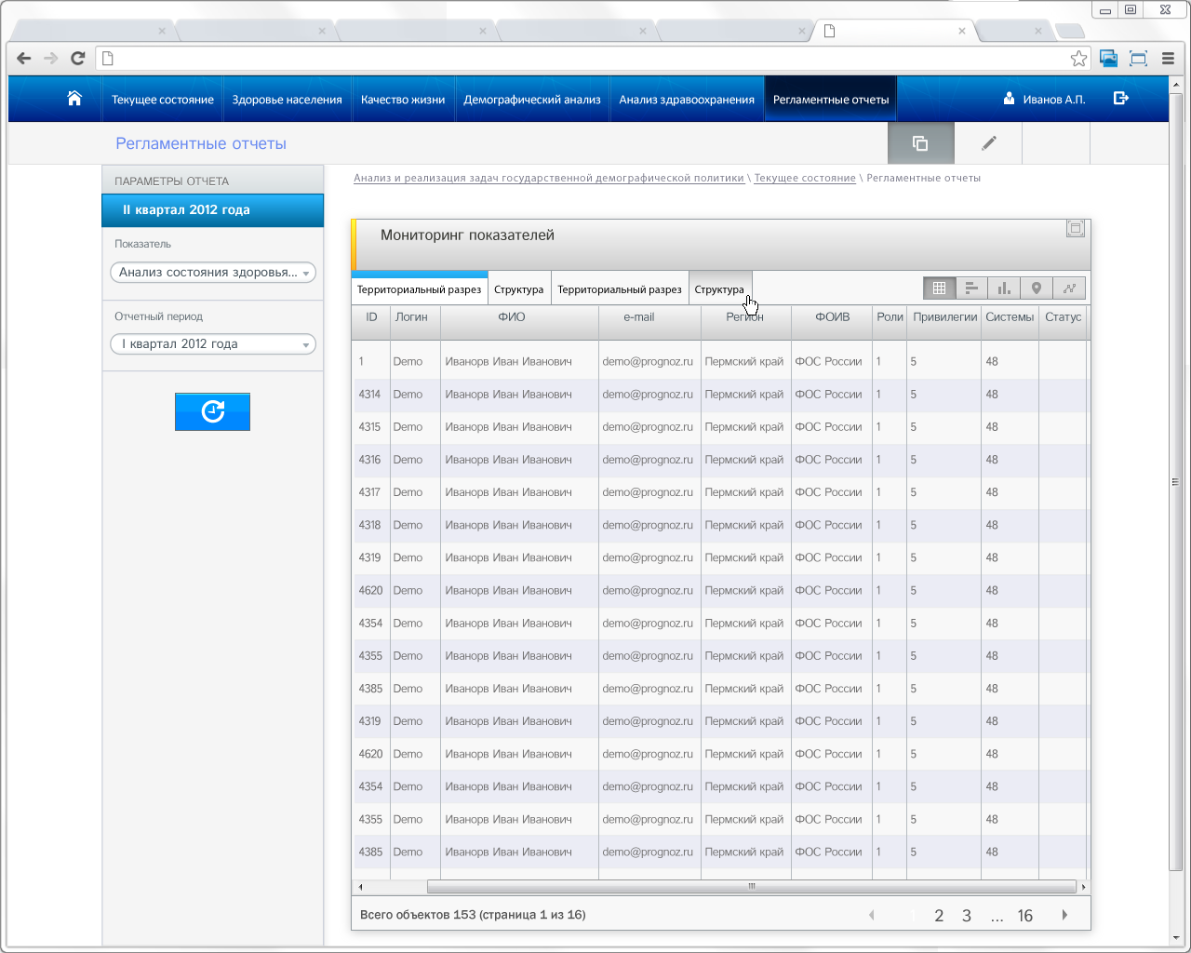Switch to table grid view
The height and width of the screenshot is (953, 1191).
(939, 289)
